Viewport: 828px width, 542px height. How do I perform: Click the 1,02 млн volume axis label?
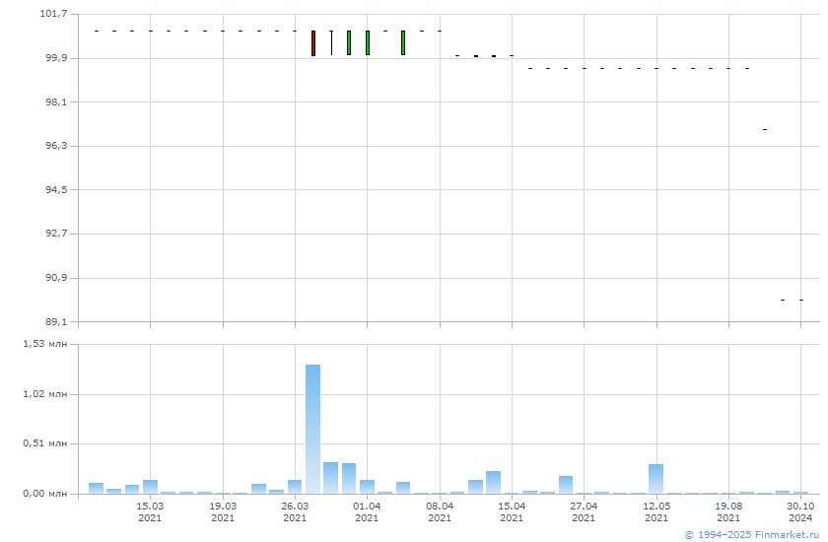[x=45, y=394]
